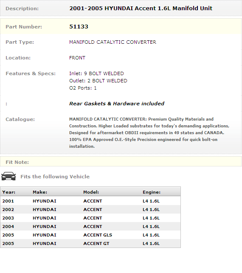Click the Inlet: 9 BOLT WELDED spec

click(96, 73)
